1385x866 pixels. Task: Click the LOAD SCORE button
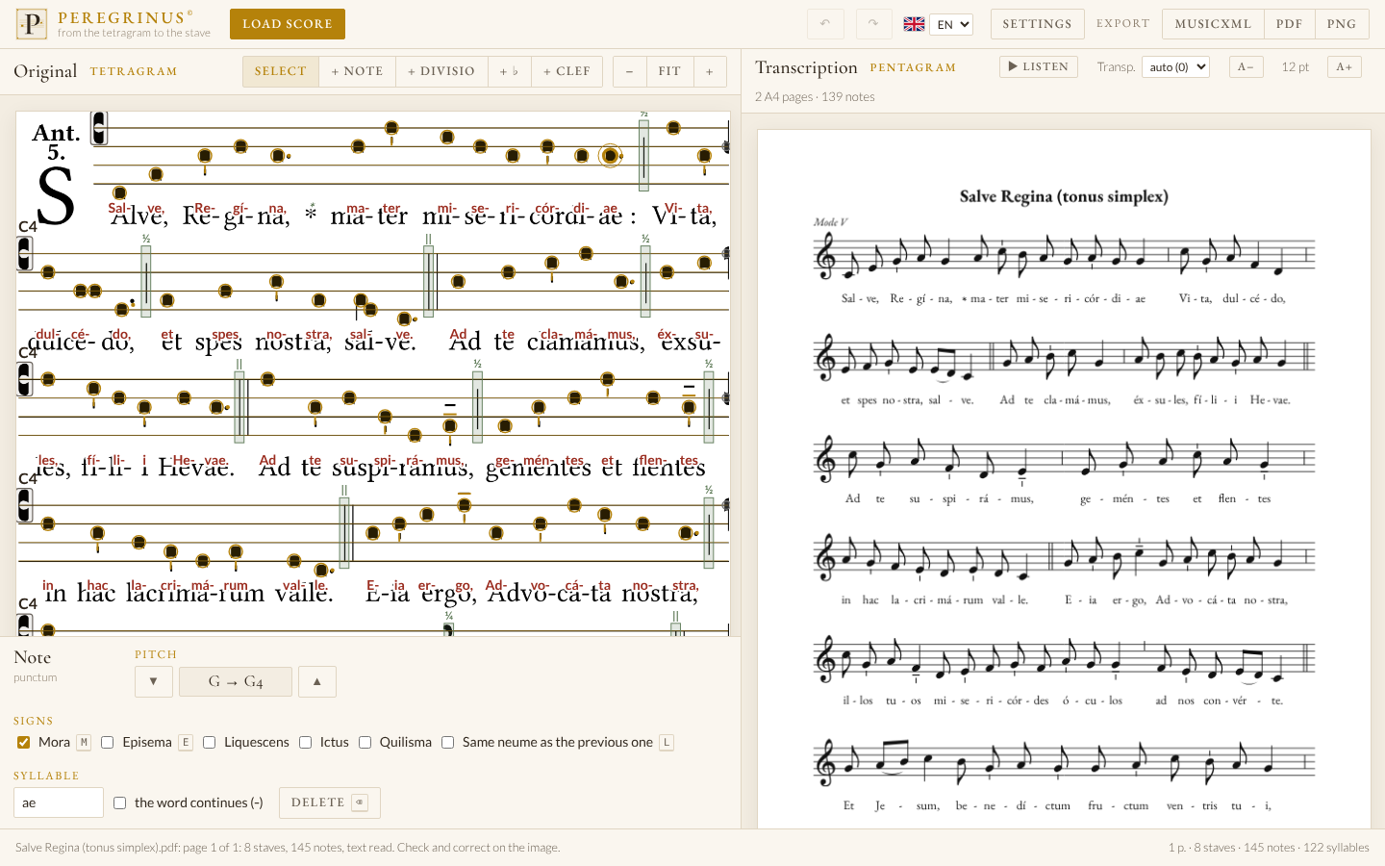point(288,24)
